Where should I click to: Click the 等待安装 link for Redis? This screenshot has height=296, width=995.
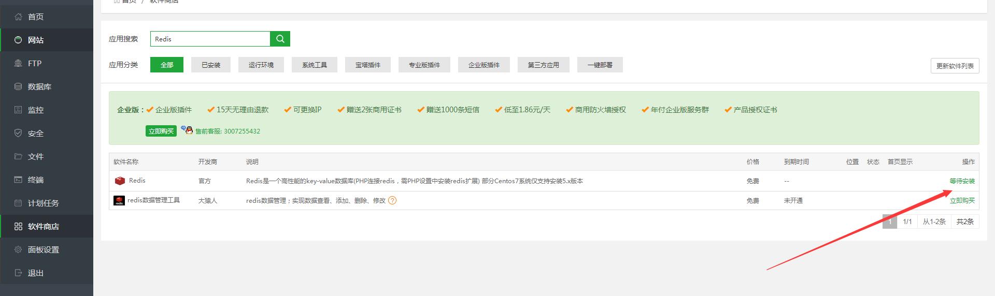click(x=962, y=181)
